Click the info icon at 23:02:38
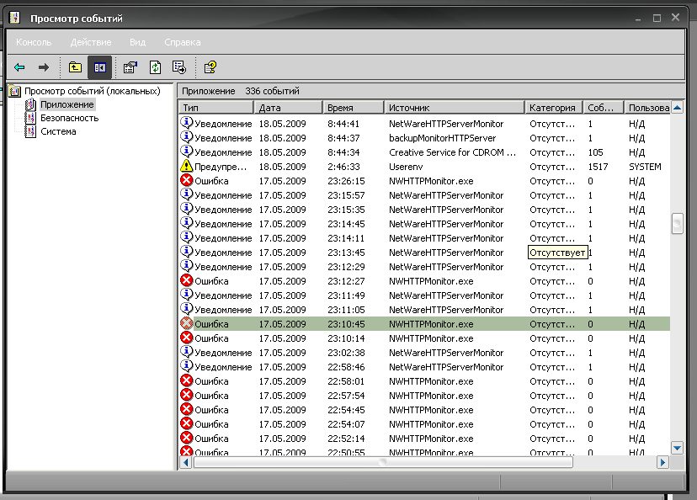697x500 pixels. (186, 352)
